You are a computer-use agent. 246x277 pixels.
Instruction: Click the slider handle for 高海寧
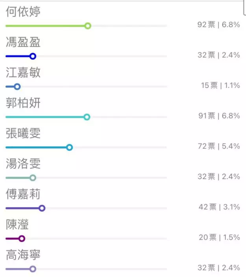(x=33, y=269)
